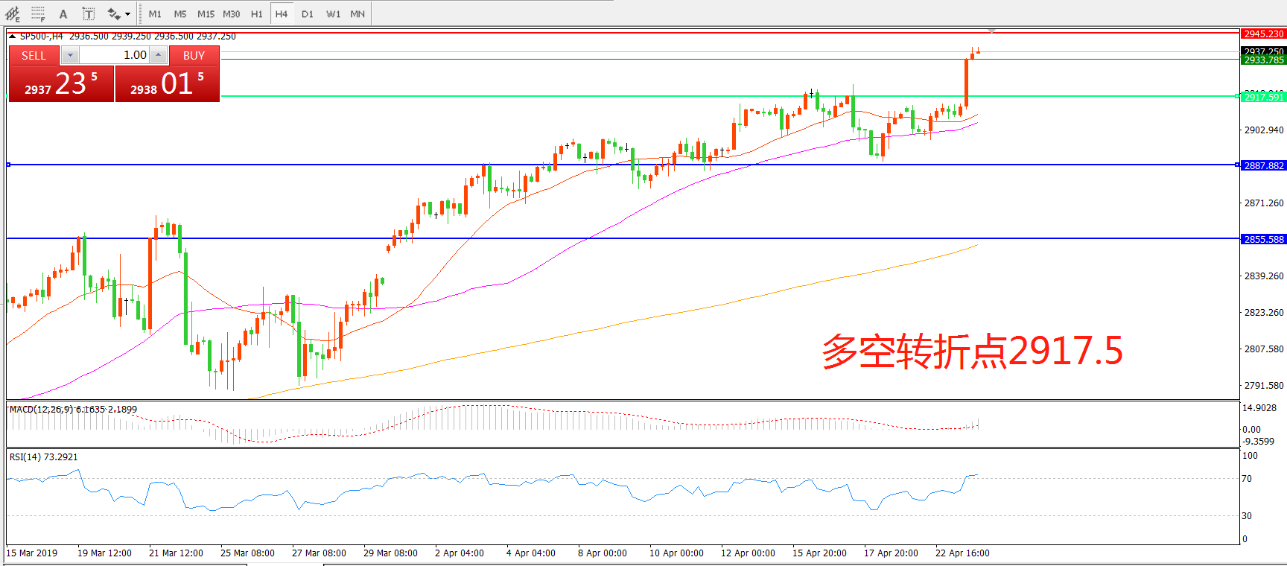Click the 1.00 volume input field
Screen dimensions: 1287x566
115,55
